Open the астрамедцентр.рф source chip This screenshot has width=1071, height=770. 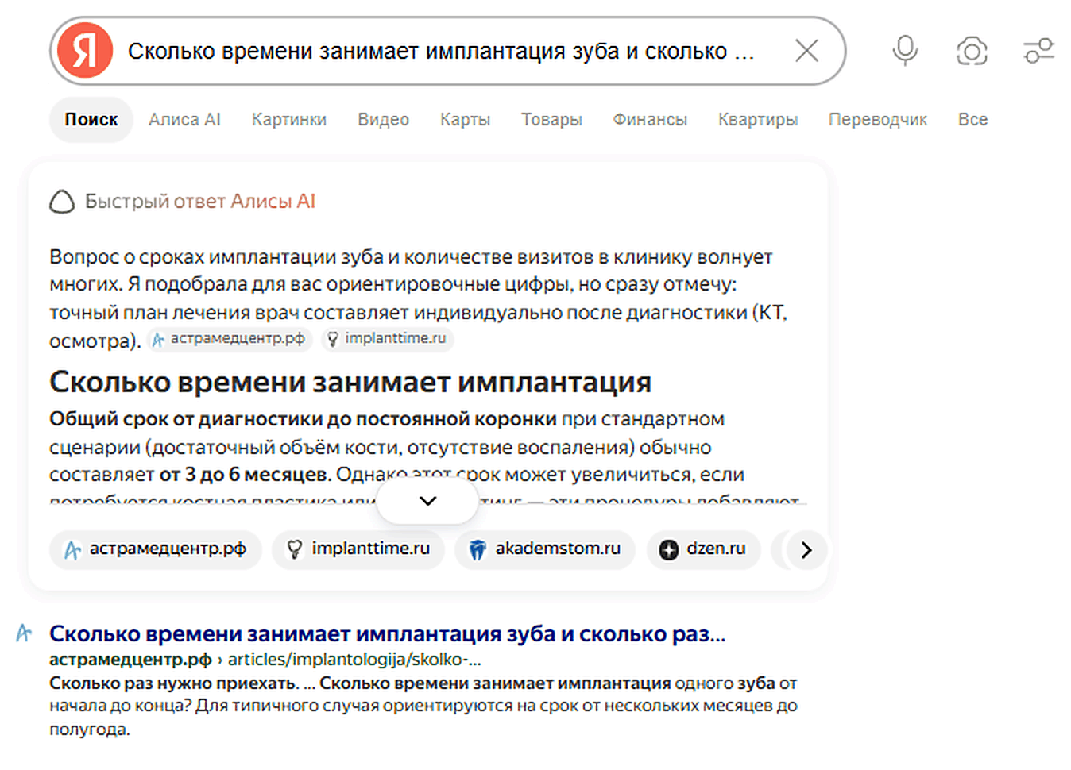tap(156, 549)
